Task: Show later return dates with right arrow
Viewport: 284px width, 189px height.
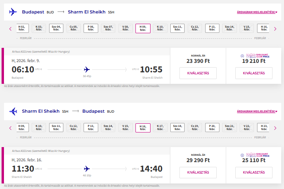Action: (275, 128)
